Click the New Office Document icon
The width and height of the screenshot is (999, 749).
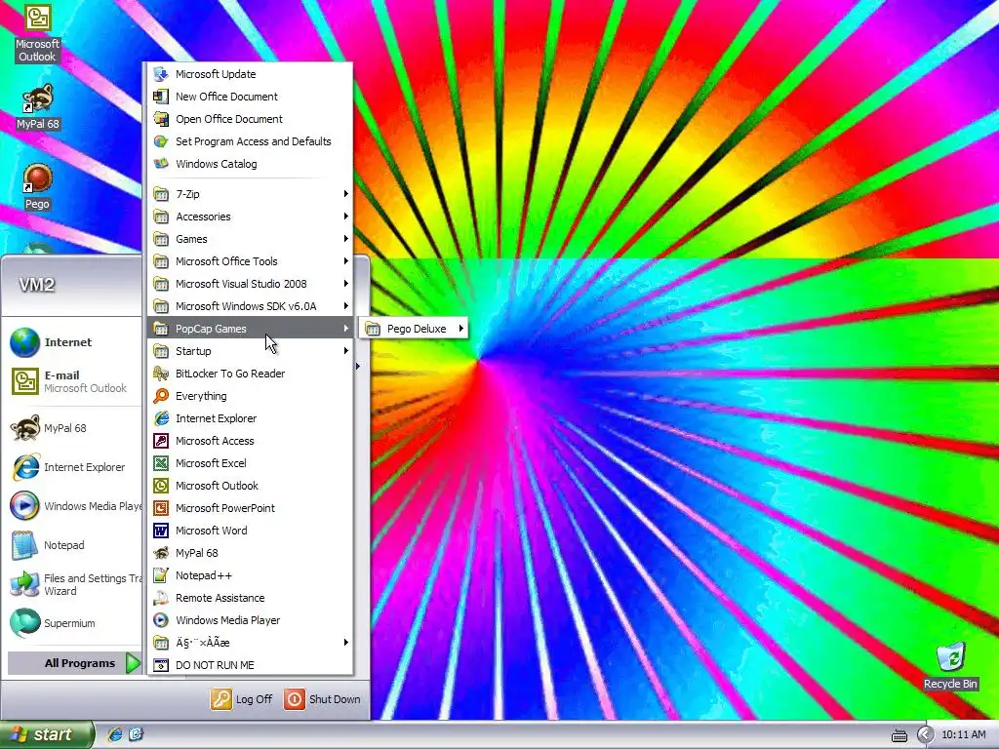click(161, 97)
